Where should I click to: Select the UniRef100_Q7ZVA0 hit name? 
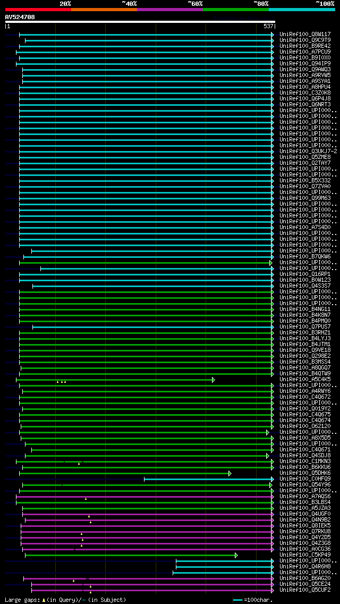pos(305,187)
